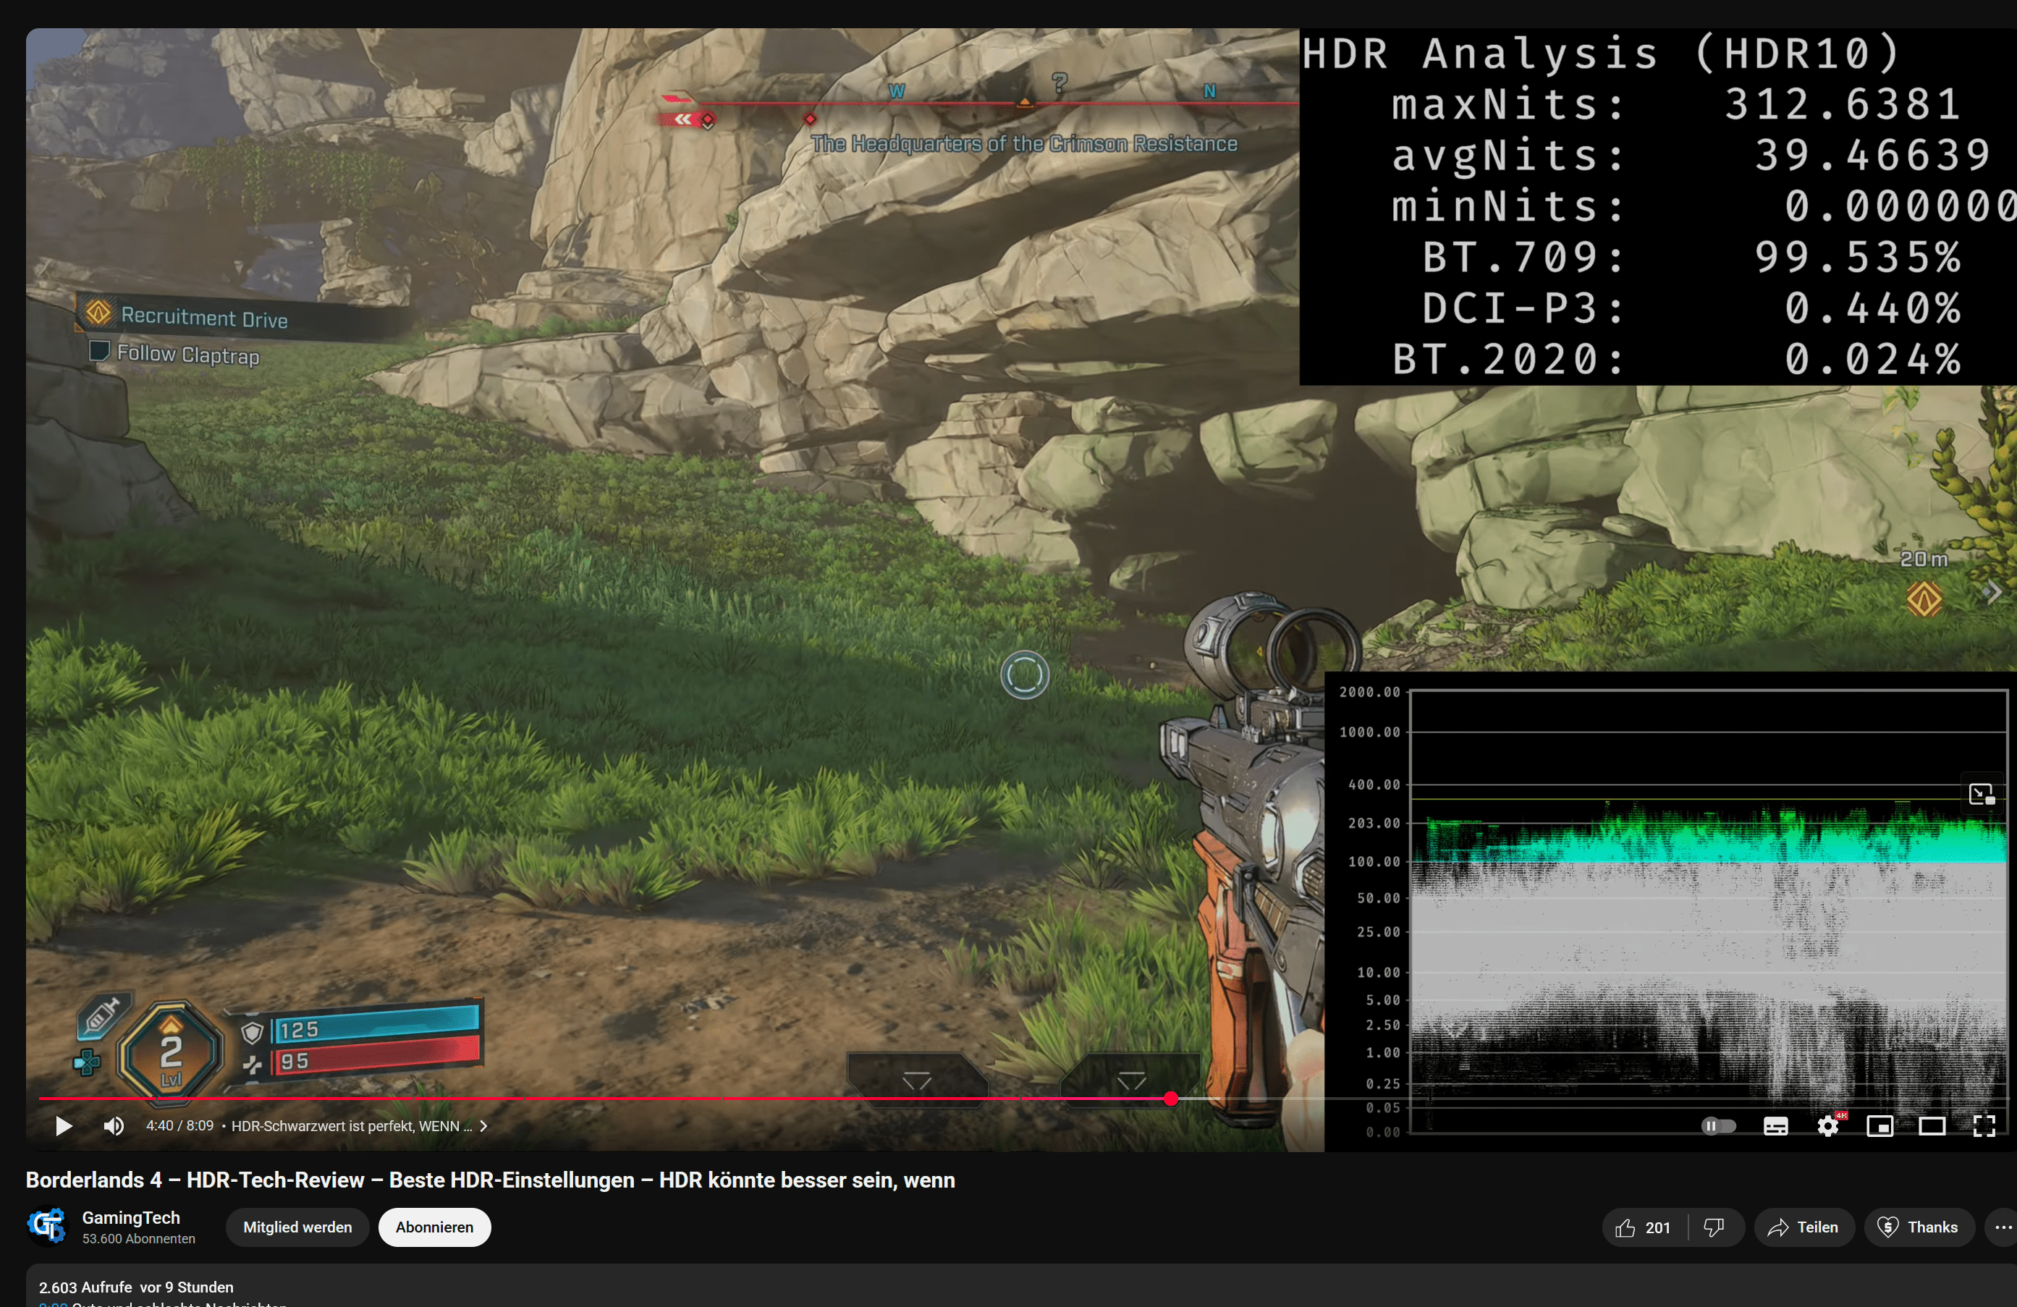Click the Thanks button

pyautogui.click(x=1918, y=1227)
